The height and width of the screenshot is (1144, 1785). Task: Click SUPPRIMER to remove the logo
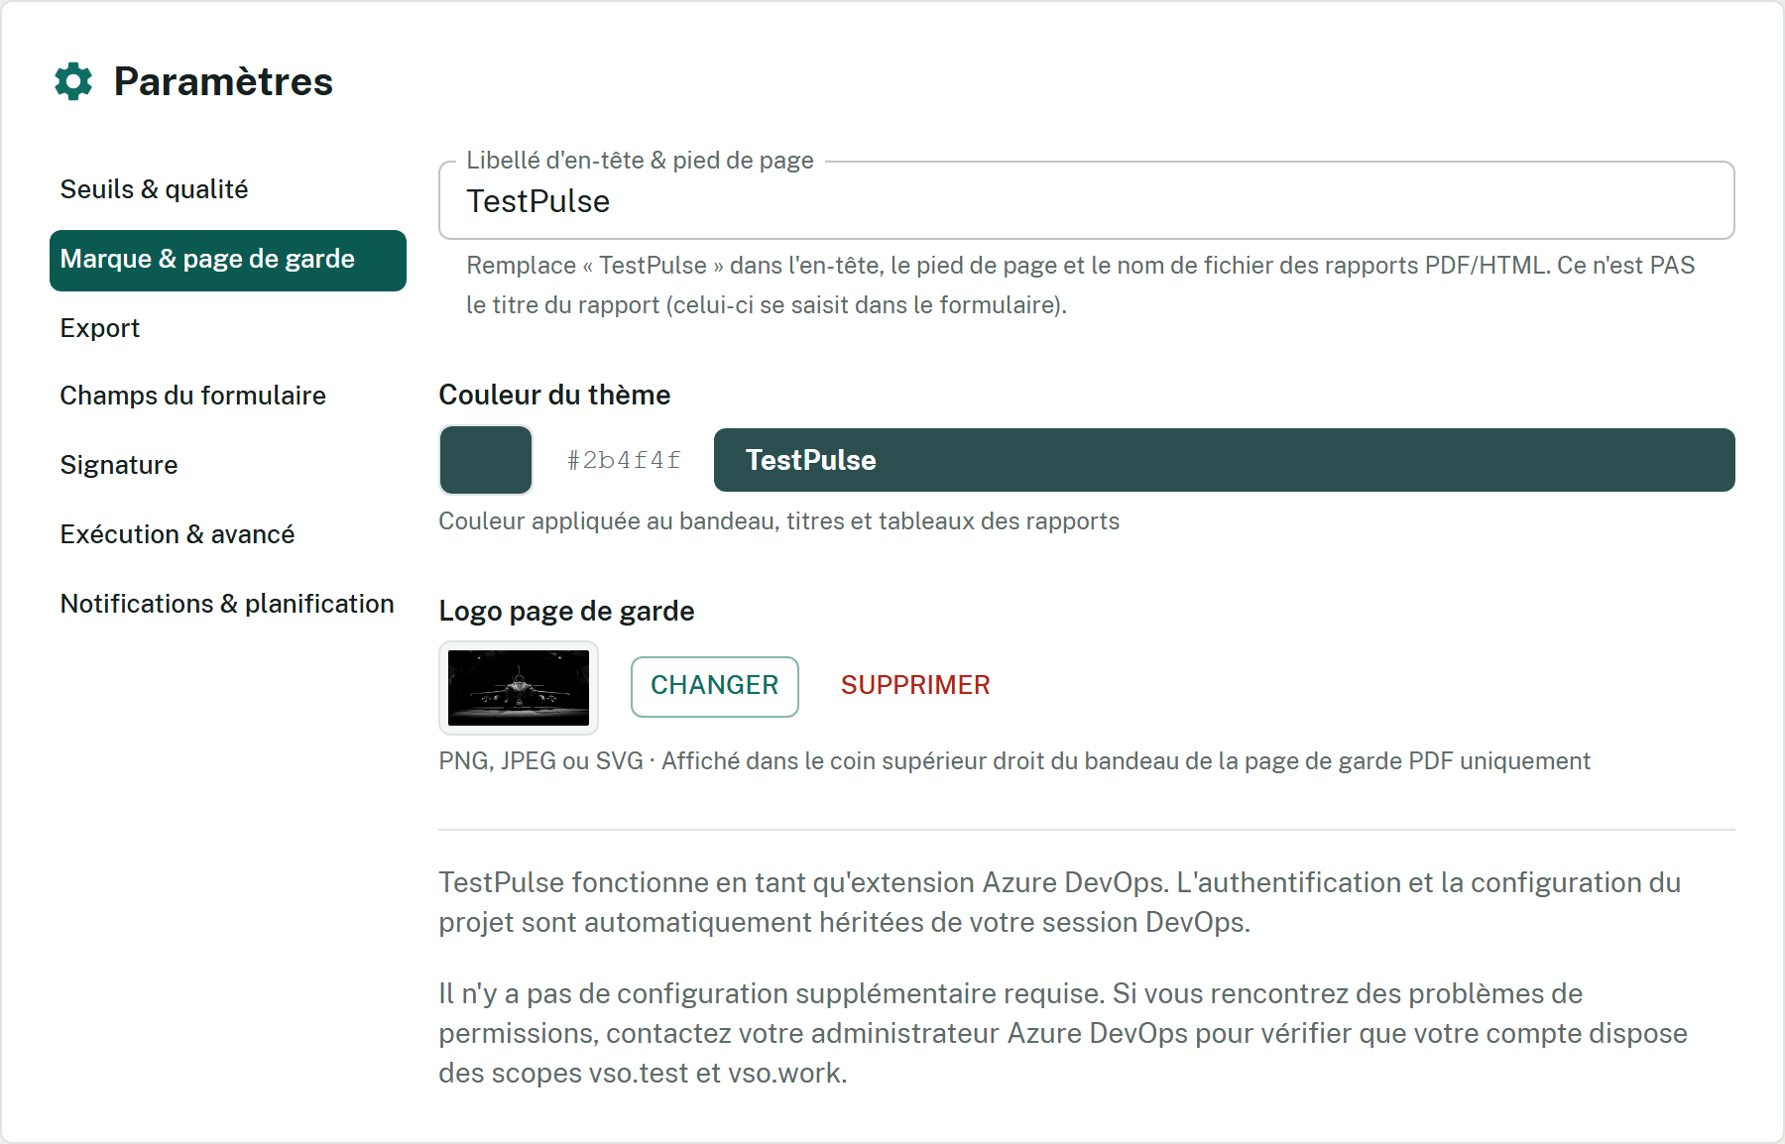coord(915,685)
